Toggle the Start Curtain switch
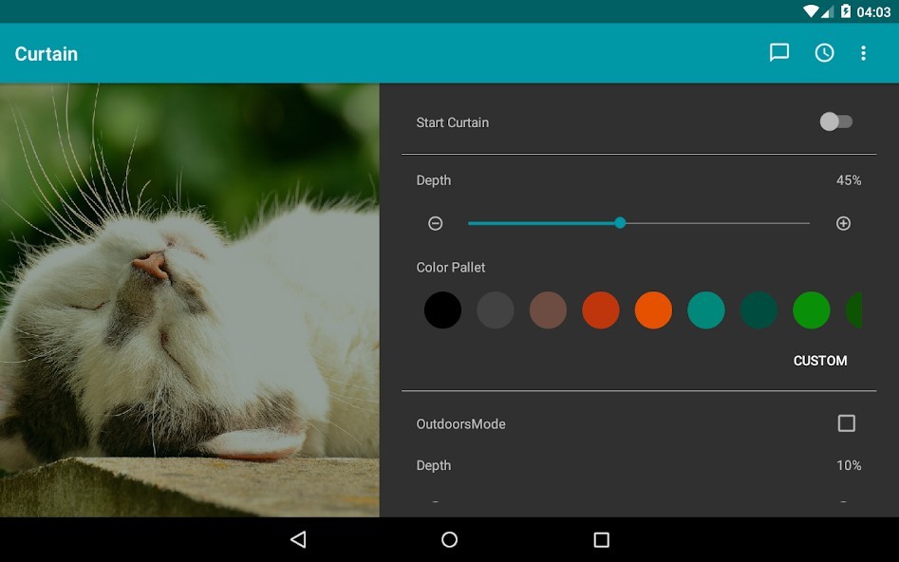 click(836, 122)
